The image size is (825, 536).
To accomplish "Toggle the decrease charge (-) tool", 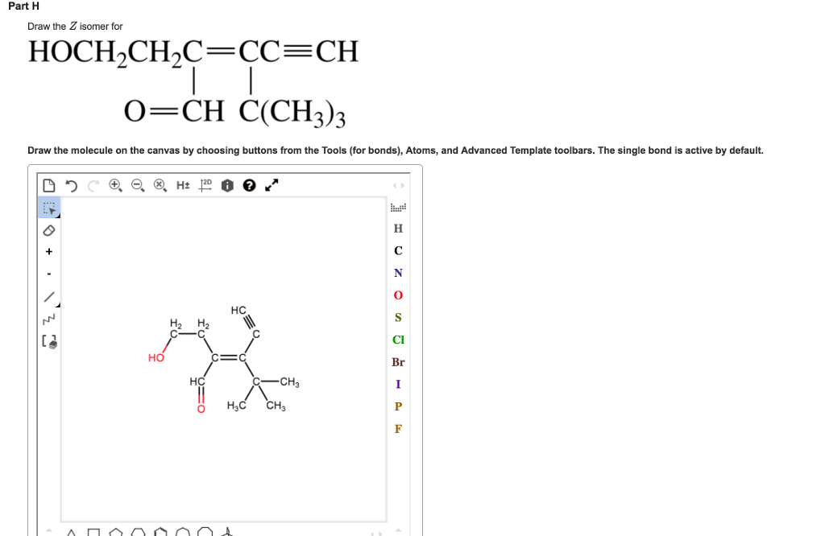I will [49, 273].
